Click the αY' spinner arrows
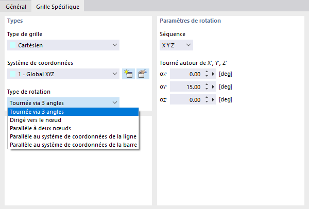This screenshot has height=209, width=309. coord(207,87)
